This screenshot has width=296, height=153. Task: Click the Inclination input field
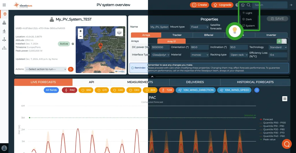(239, 47)
